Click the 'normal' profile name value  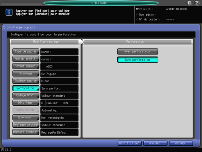pos(59,59)
